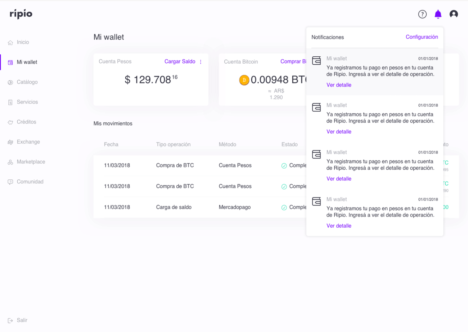This screenshot has height=332, width=468.
Task: Click the Tipo operación column header
Action: point(173,144)
